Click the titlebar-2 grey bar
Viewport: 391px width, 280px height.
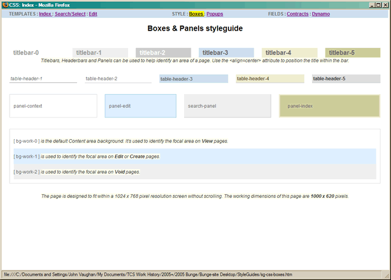pyautogui.click(x=164, y=53)
